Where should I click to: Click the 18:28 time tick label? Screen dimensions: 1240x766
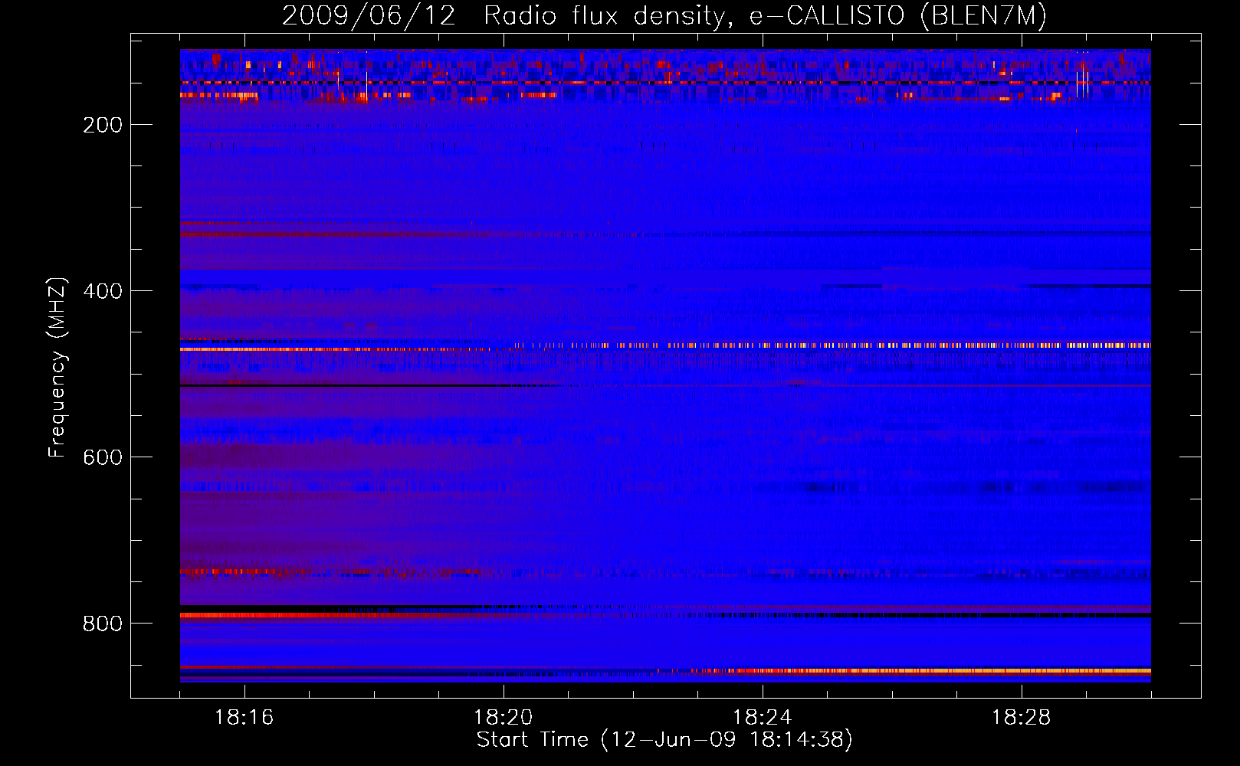pos(1022,717)
